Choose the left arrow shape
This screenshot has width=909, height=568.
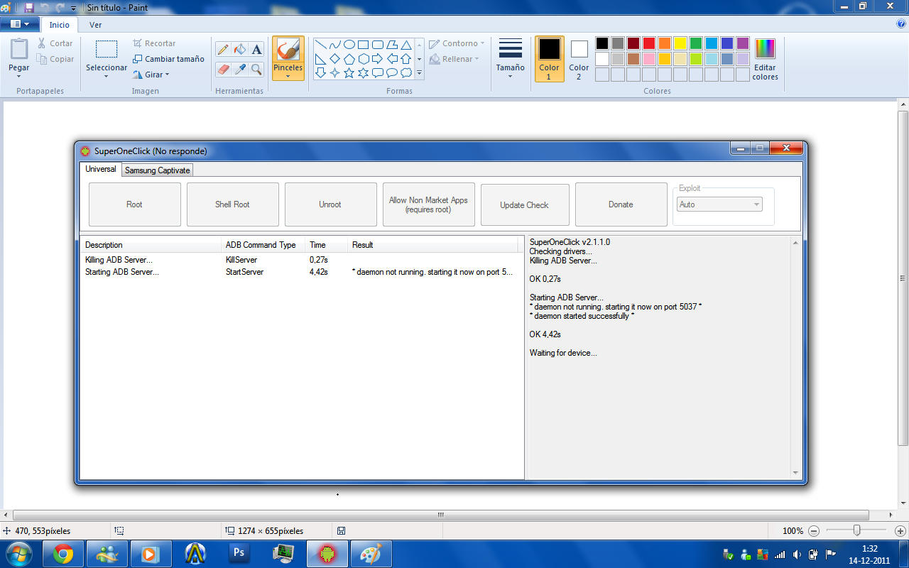[391, 59]
